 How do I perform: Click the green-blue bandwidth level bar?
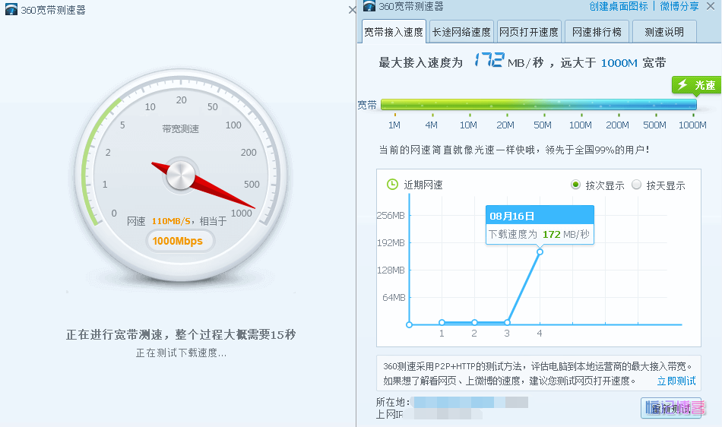(x=539, y=104)
